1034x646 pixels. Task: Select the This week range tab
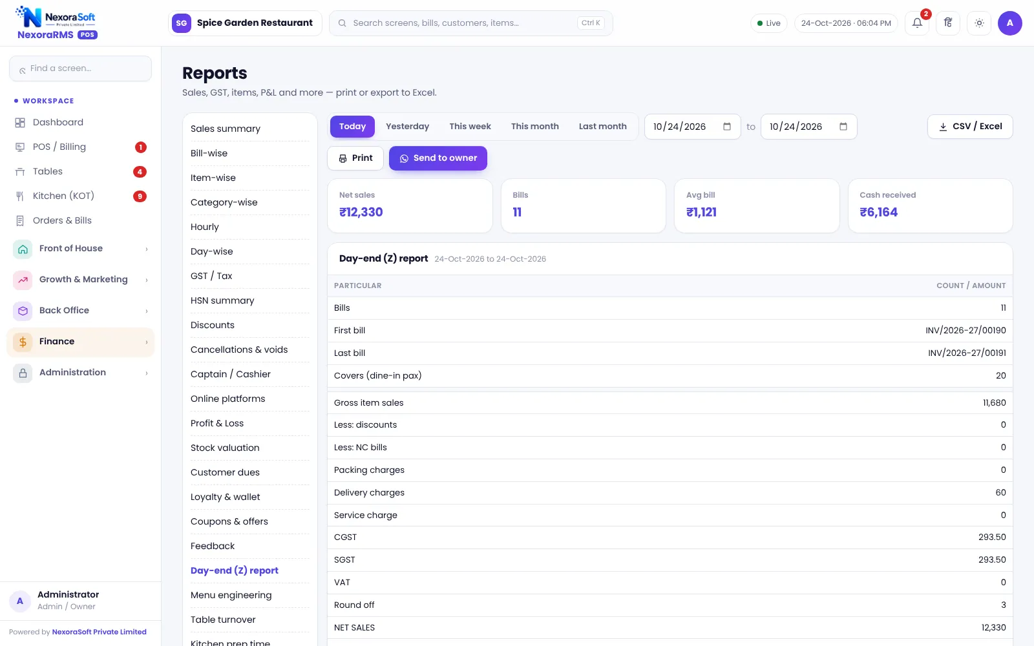(470, 127)
